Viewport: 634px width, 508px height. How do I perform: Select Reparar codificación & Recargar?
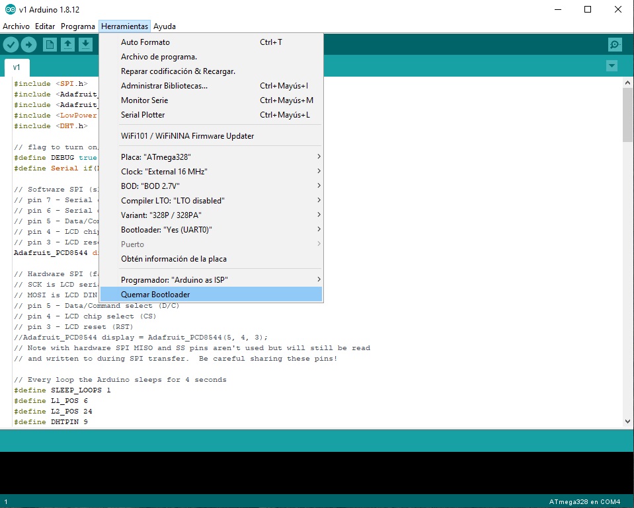tap(211, 71)
